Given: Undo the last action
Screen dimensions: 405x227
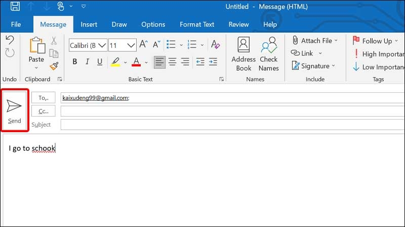Looking at the screenshot, I should 10,40.
